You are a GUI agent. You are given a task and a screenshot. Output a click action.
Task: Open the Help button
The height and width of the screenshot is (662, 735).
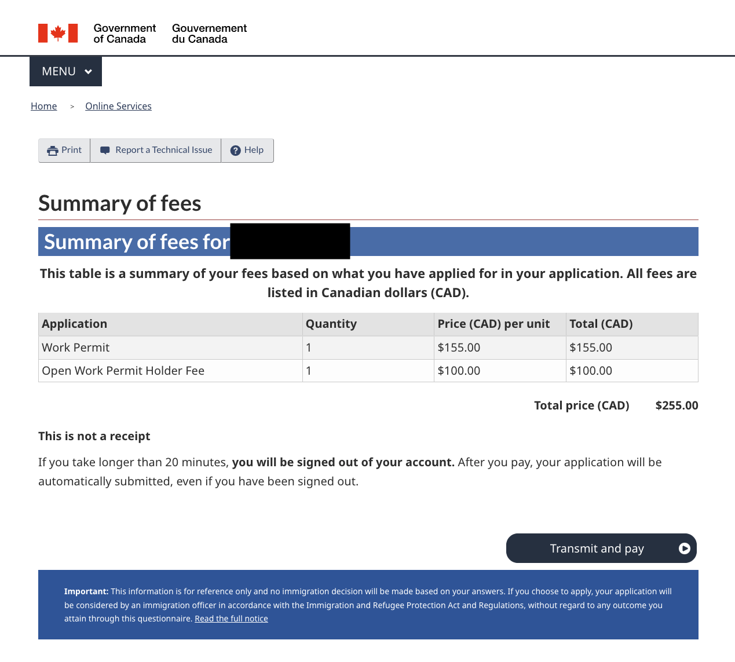coord(248,151)
